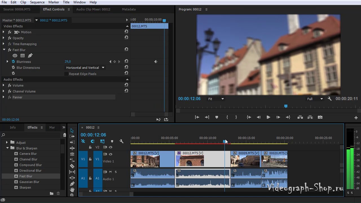Select Camera Blur effect
This screenshot has height=203, width=361.
tap(28, 154)
